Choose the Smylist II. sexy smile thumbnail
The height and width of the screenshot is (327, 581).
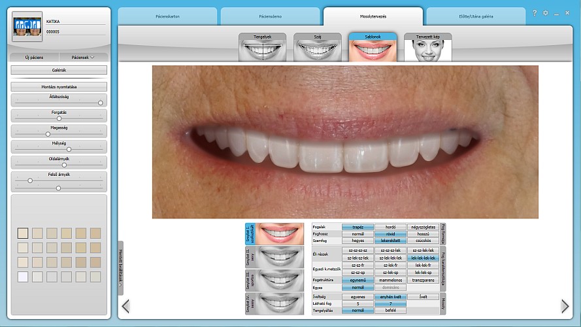(274, 257)
